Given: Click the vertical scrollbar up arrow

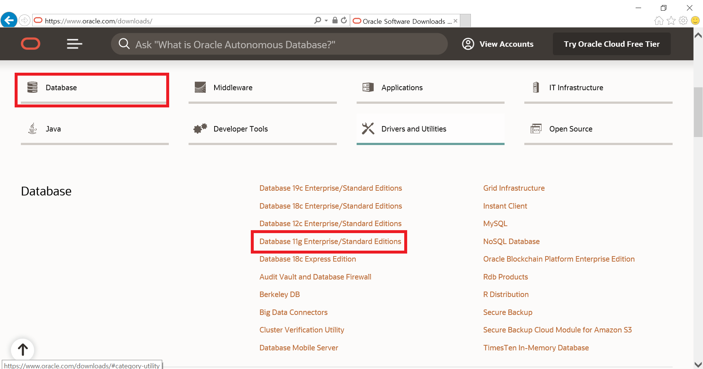Looking at the screenshot, I should 698,35.
